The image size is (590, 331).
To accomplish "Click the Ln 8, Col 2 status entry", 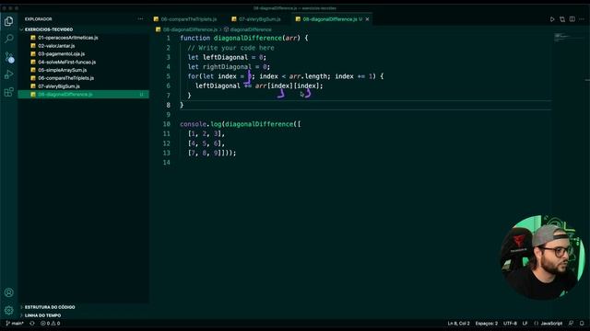I will tap(458, 323).
